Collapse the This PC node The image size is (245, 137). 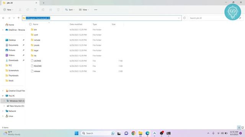[3, 96]
